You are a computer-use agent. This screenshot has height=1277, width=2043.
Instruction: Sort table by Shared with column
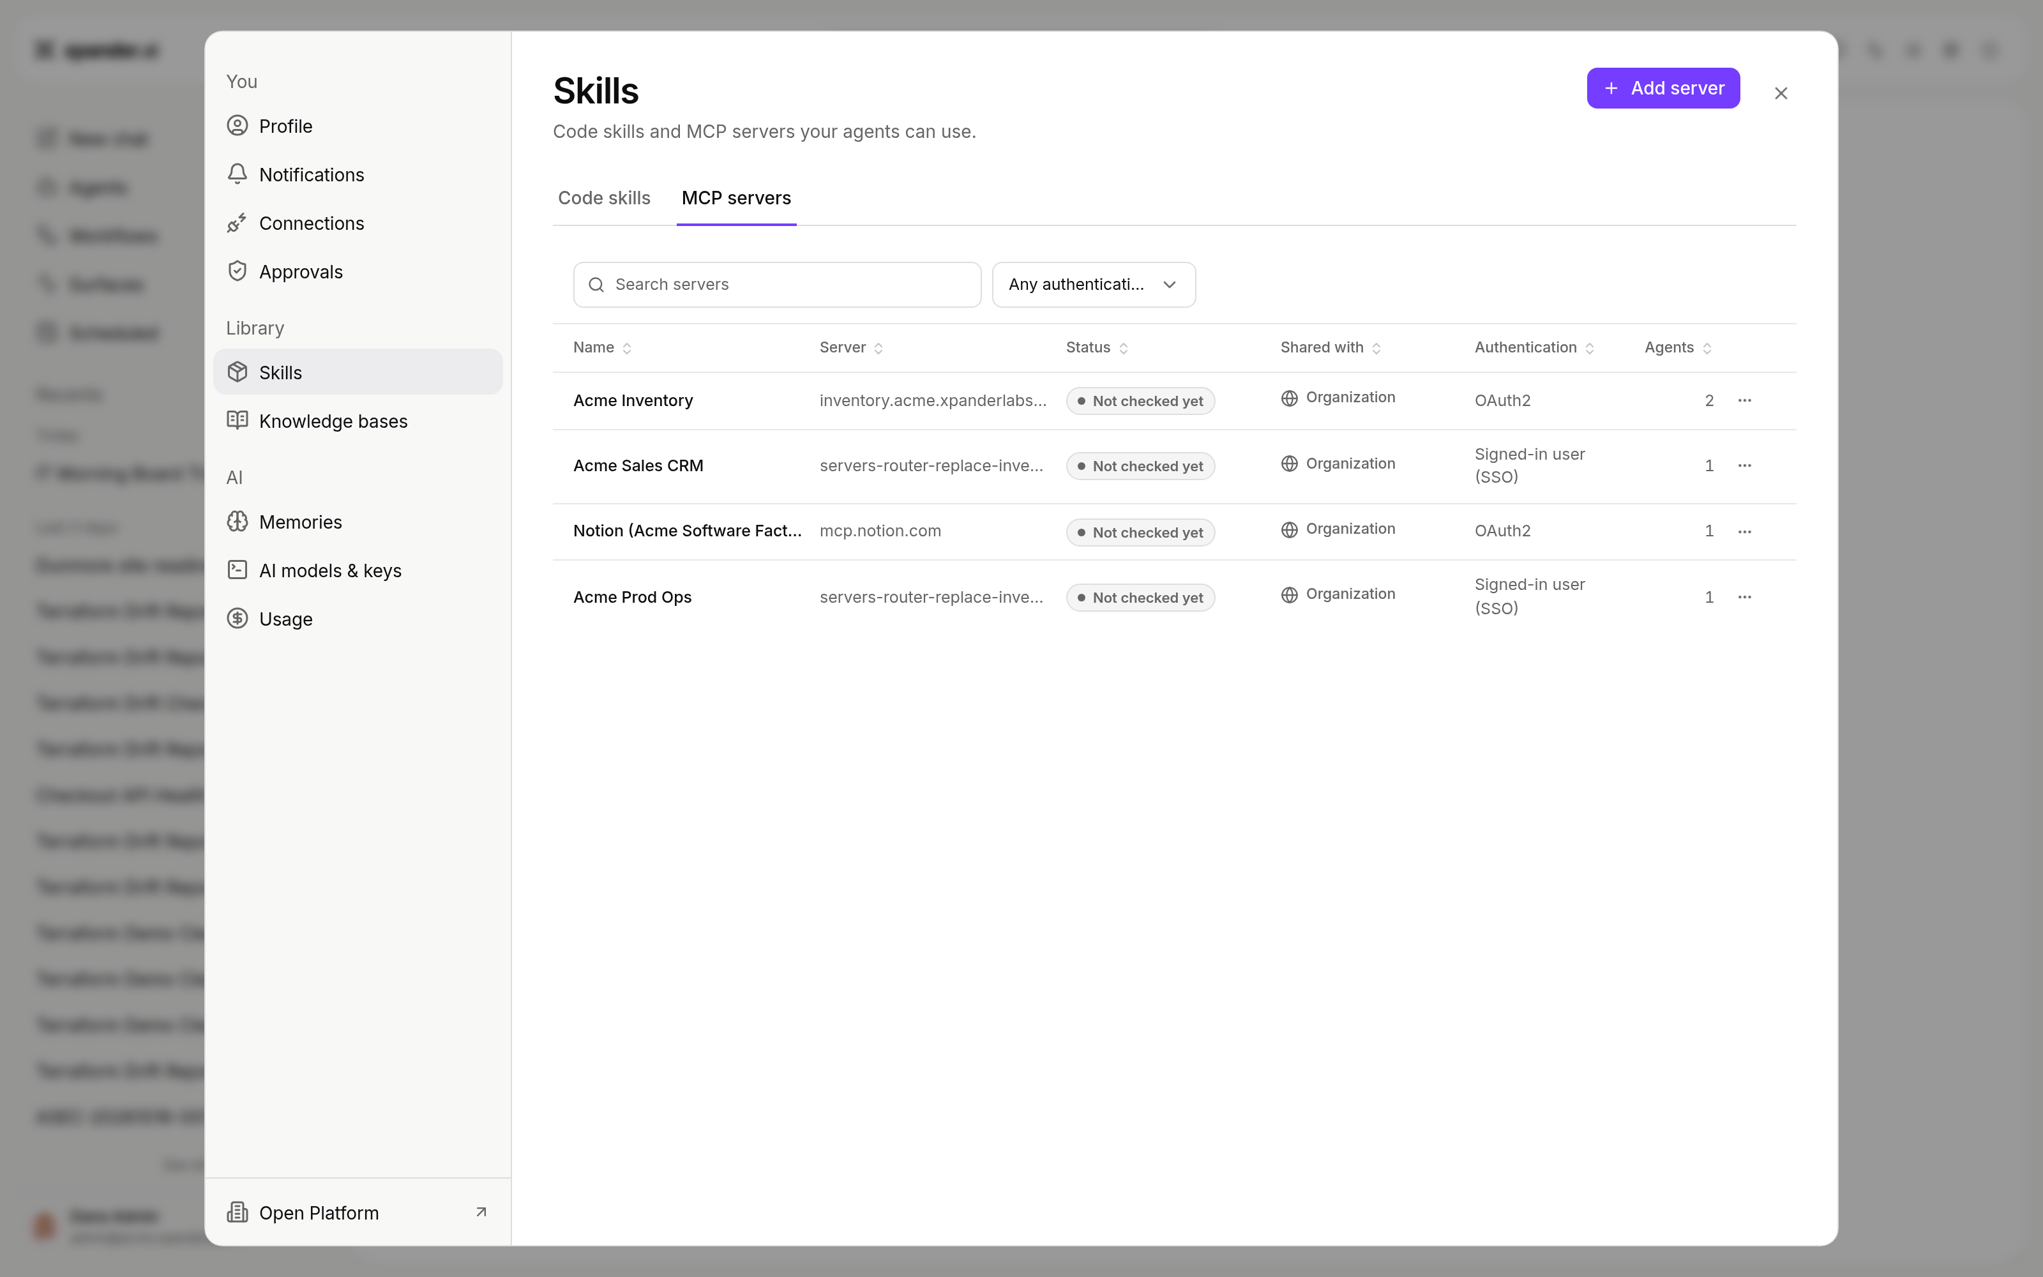coord(1331,348)
